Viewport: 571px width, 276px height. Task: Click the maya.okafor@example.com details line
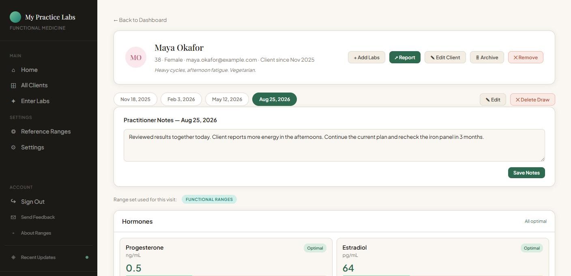234,60
